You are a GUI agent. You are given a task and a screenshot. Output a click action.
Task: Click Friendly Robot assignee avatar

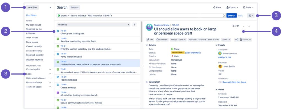(220, 53)
